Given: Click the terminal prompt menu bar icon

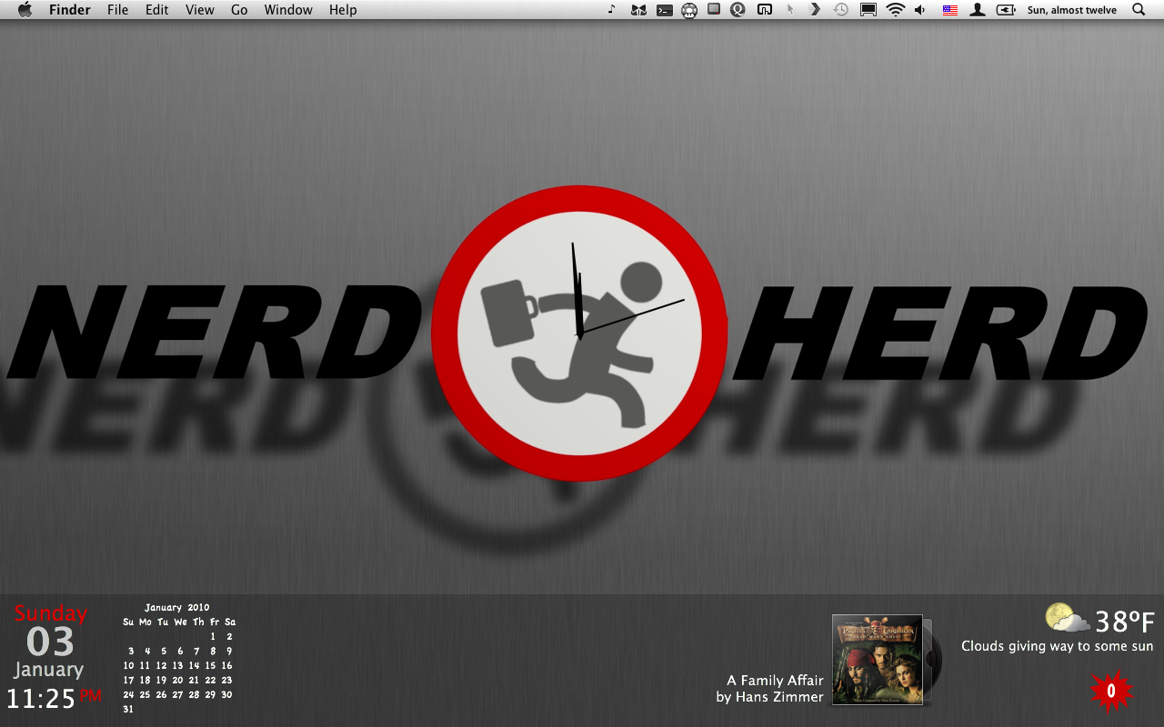Looking at the screenshot, I should click(665, 10).
